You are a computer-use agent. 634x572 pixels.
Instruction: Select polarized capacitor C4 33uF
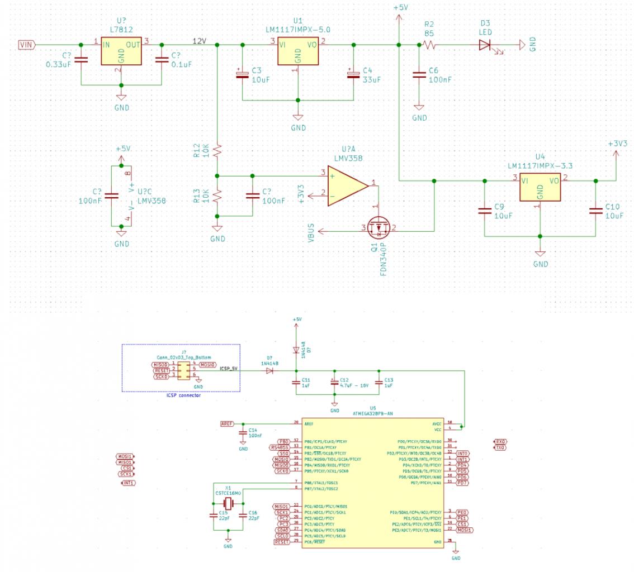[353, 75]
